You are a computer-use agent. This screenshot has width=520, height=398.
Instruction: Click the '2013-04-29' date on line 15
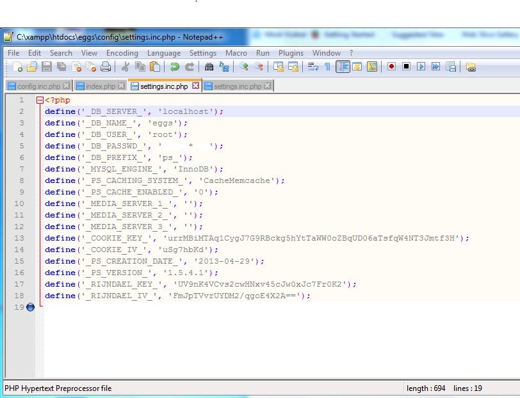(x=224, y=261)
